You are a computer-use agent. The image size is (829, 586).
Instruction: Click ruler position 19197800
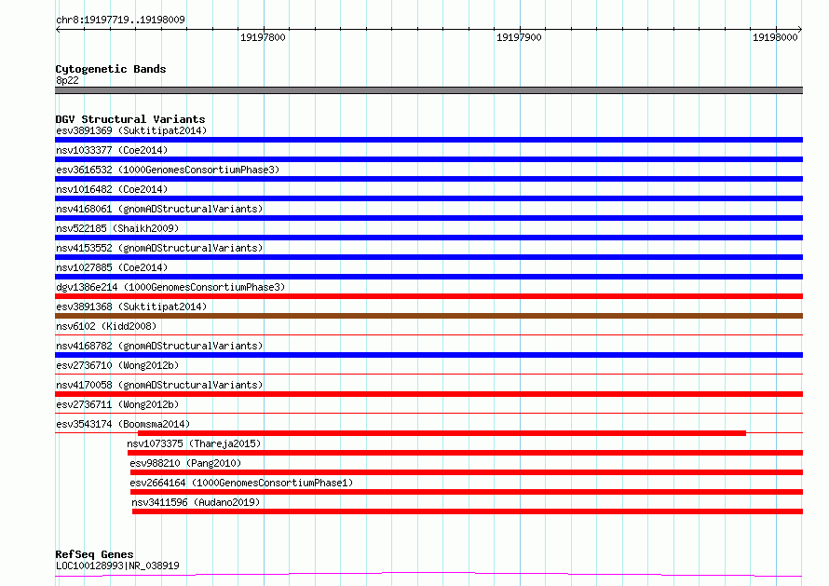click(263, 37)
